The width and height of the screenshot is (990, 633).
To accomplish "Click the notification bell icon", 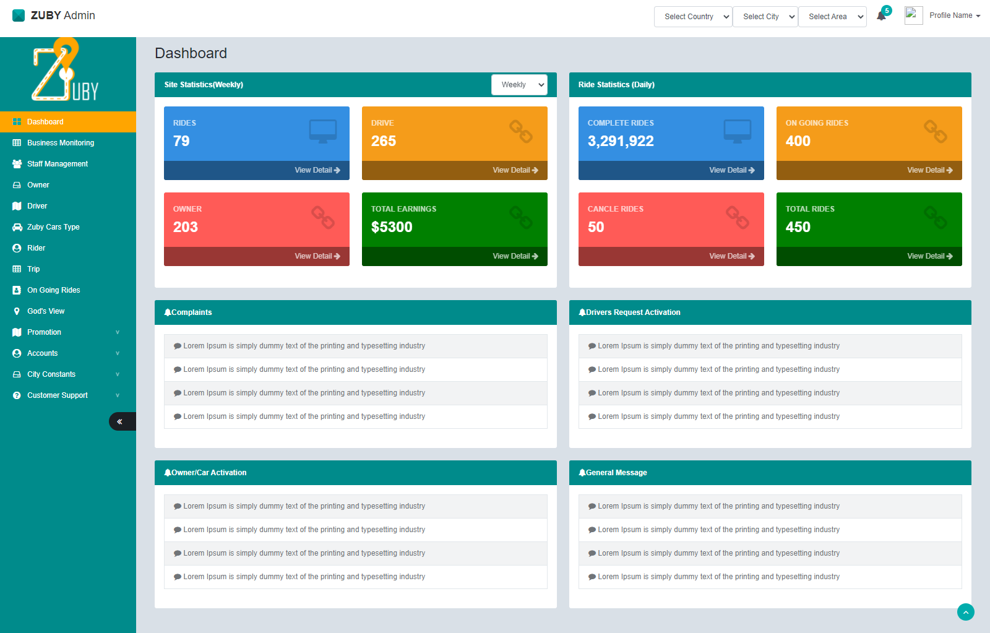I will (x=882, y=16).
